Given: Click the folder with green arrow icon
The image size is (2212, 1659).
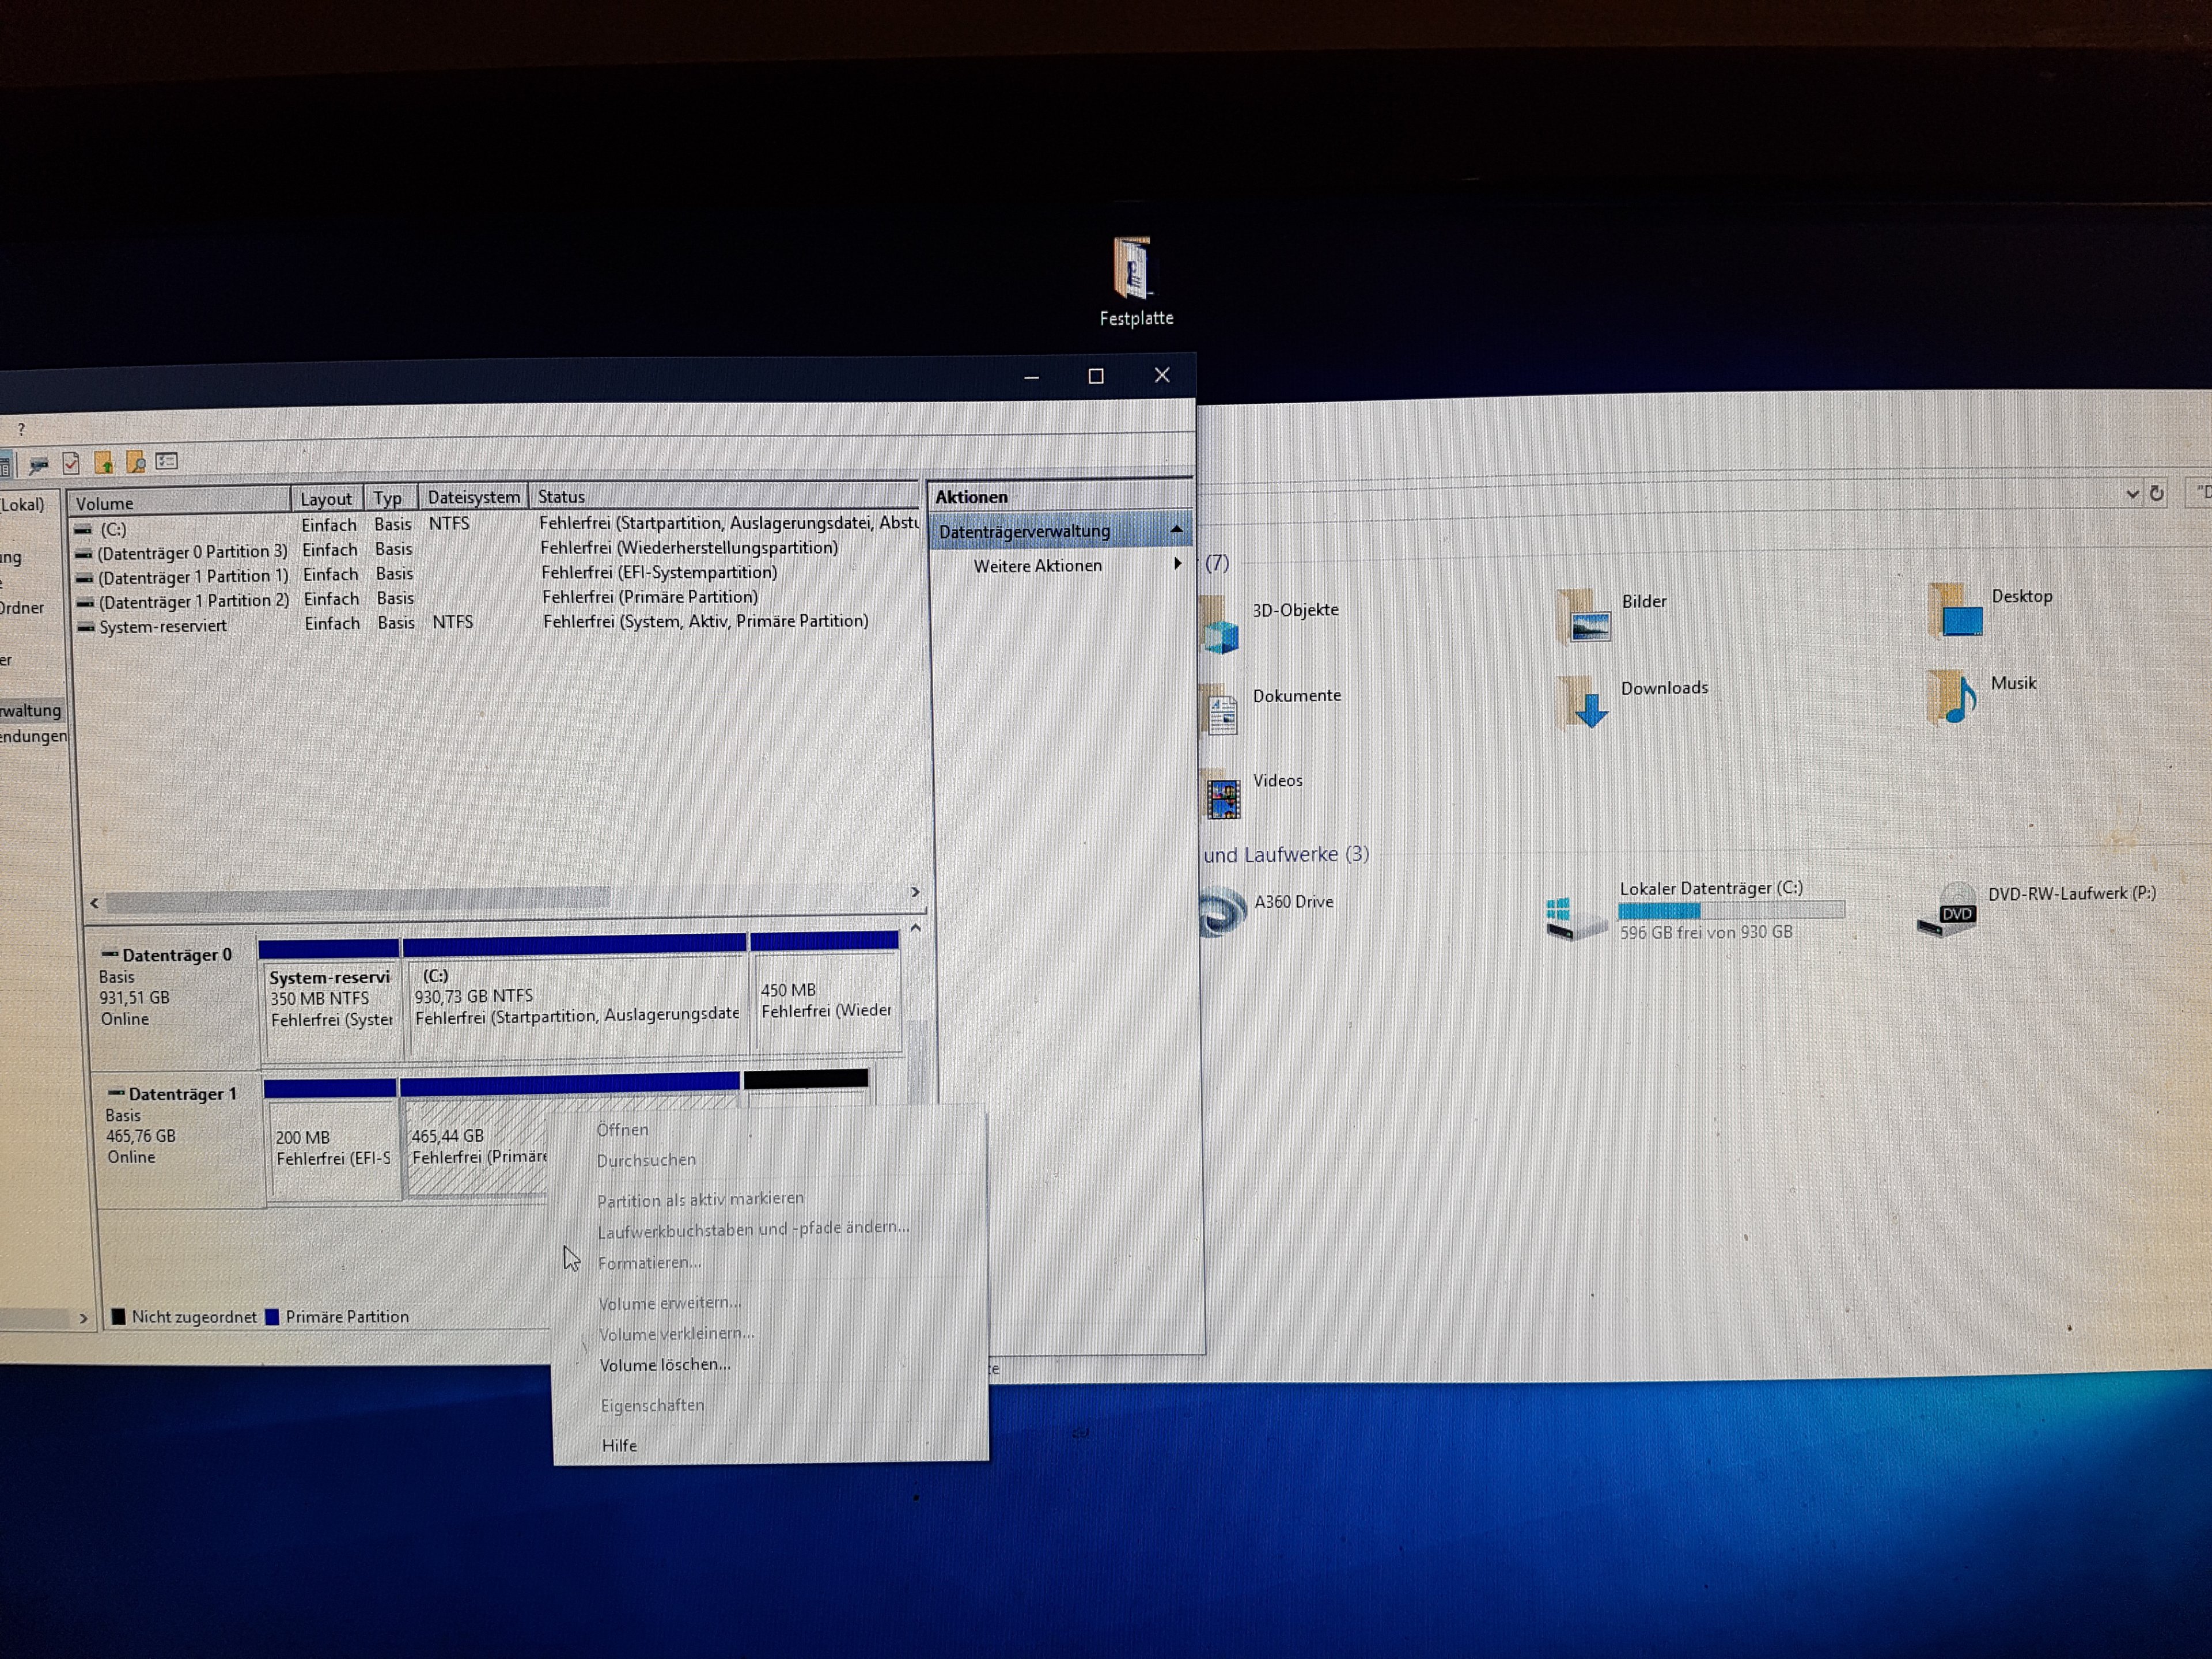Looking at the screenshot, I should [x=104, y=463].
